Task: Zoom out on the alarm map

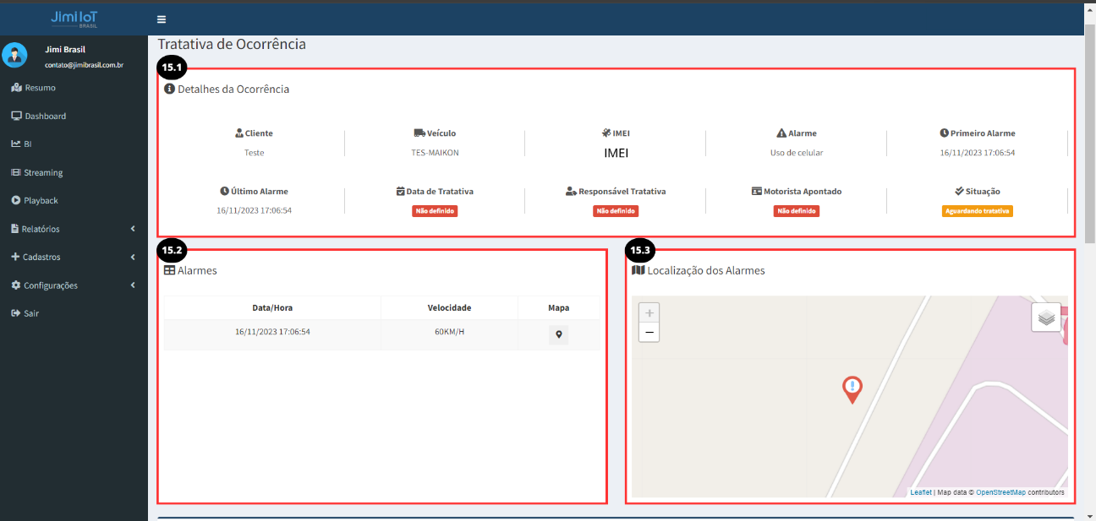Action: pyautogui.click(x=649, y=333)
